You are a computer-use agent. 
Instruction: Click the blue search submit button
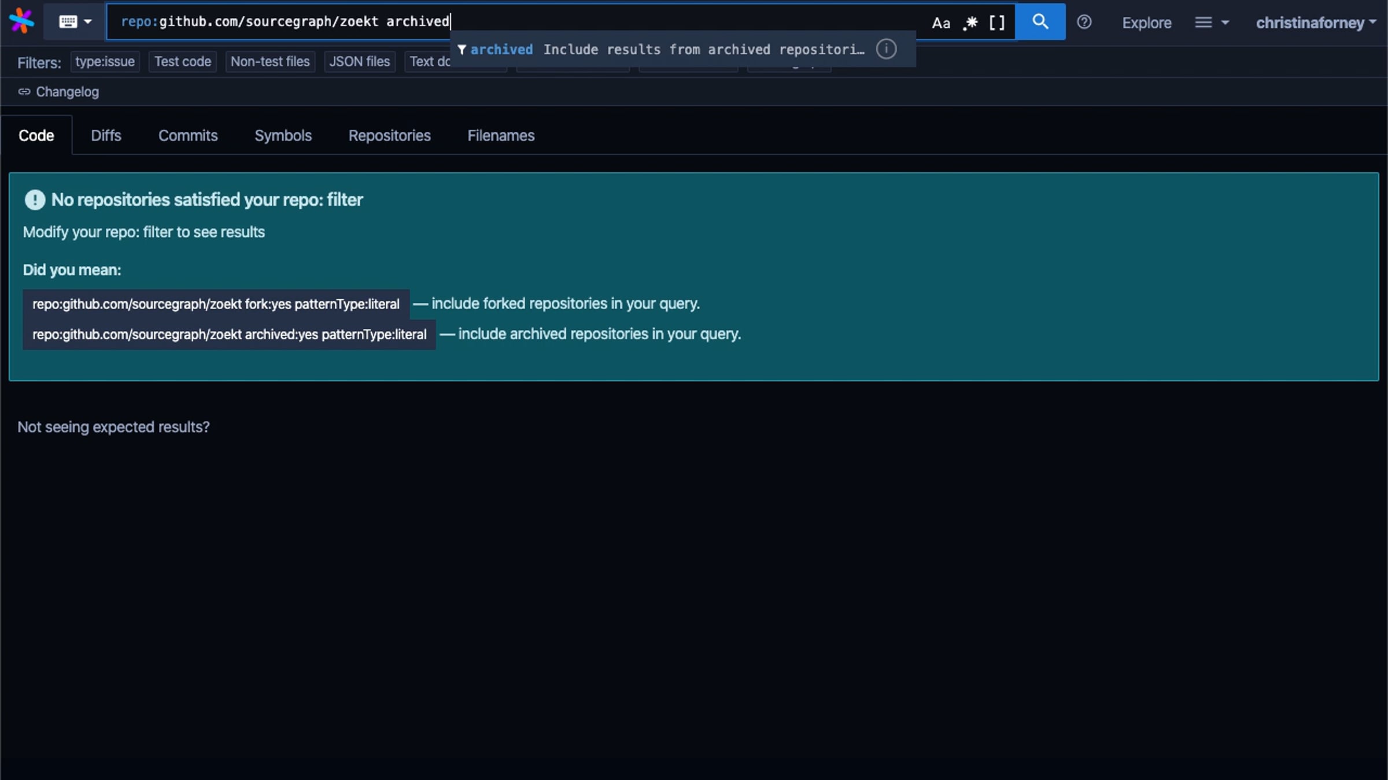(x=1040, y=22)
